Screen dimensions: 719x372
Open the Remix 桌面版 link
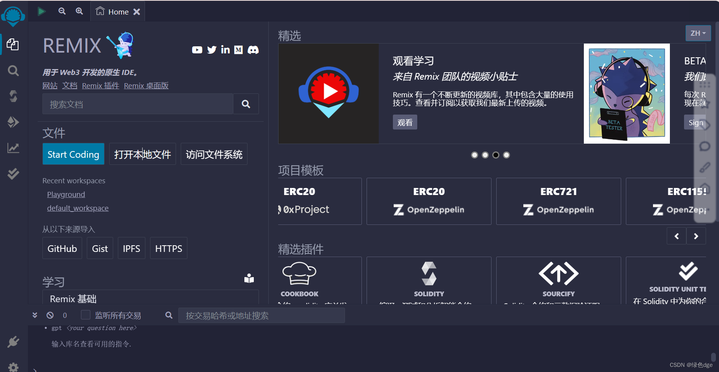(146, 86)
